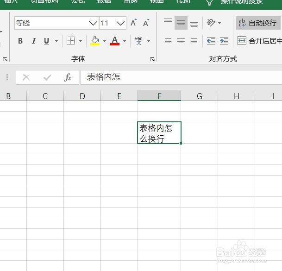This screenshot has height=271, width=282.
Task: Click the text orientation icon
Action: point(211,23)
